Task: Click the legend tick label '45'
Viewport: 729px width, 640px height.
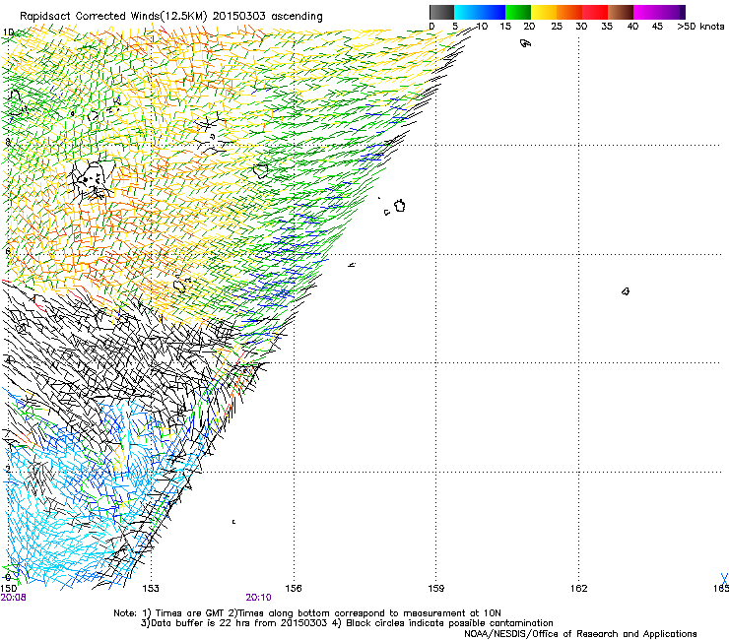Action: (657, 27)
